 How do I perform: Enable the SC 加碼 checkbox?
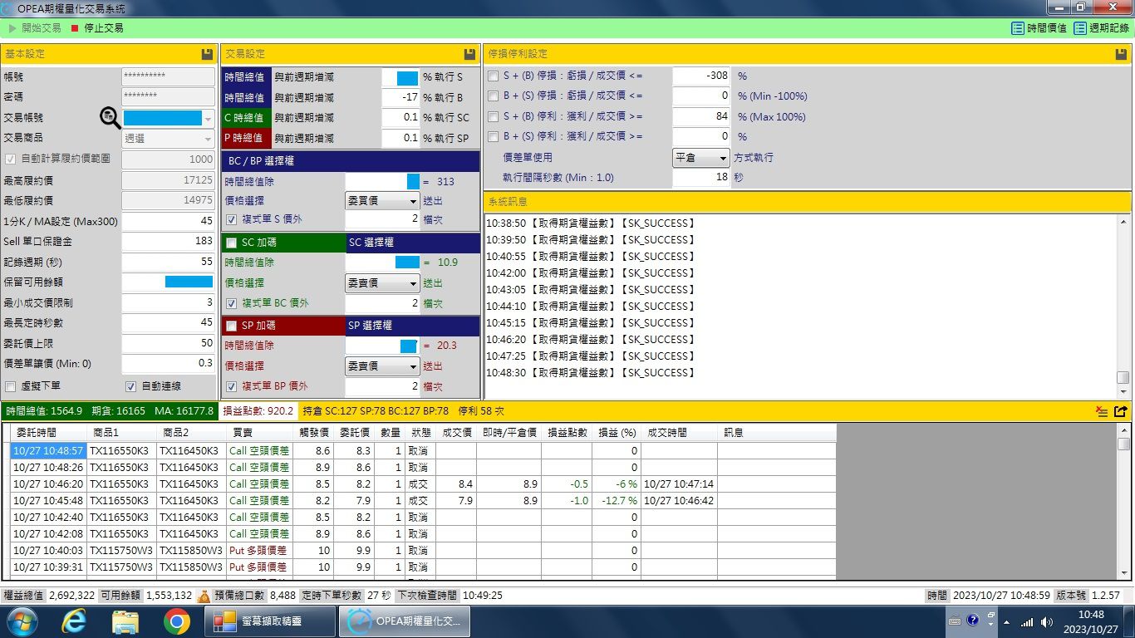tap(232, 243)
